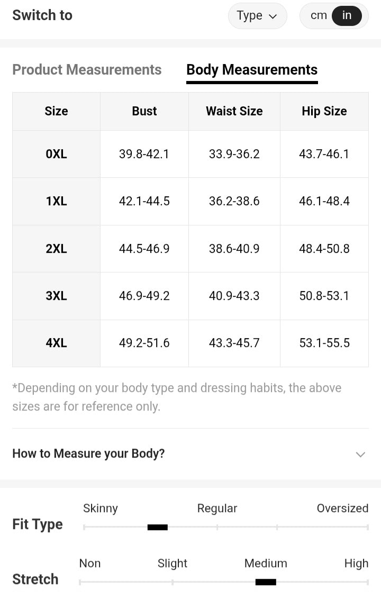Click the 0XL size row label
Image resolution: width=381 pixels, height=592 pixels.
pos(56,154)
